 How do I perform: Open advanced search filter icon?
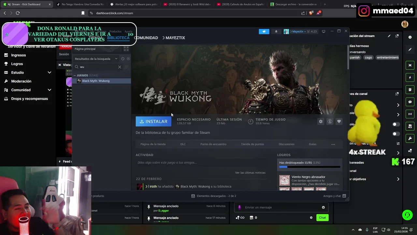(x=126, y=67)
